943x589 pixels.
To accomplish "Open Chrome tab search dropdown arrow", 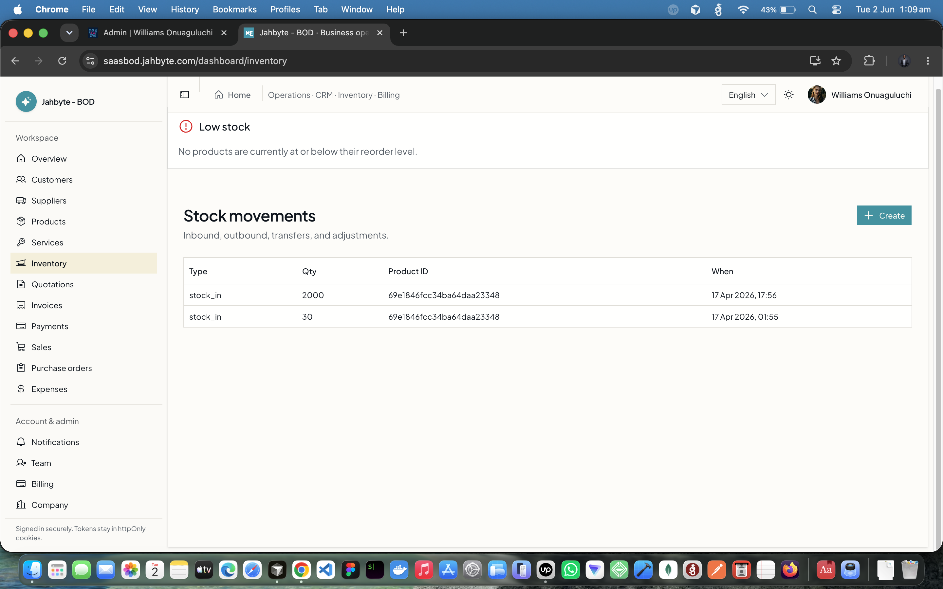I will click(x=69, y=33).
